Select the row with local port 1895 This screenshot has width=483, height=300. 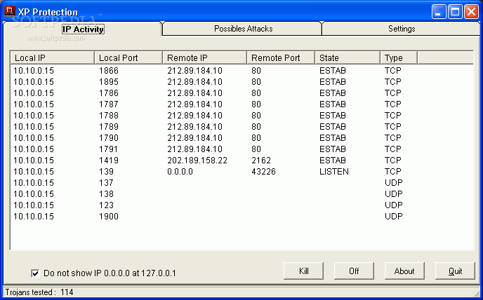tap(241, 82)
